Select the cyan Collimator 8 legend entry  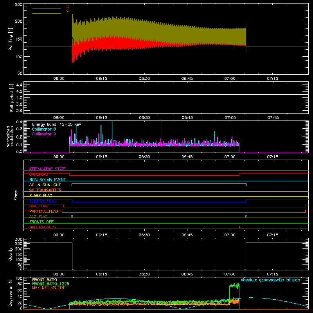pos(44,129)
